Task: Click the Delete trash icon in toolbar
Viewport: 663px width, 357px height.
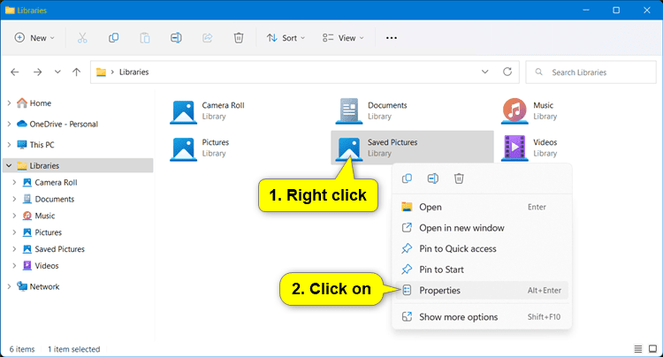Action: point(239,38)
